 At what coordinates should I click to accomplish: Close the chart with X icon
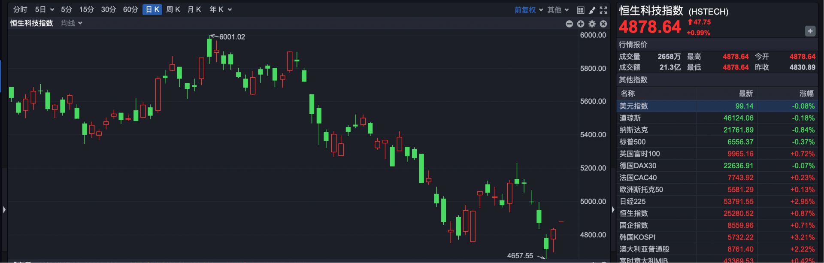coord(603,24)
